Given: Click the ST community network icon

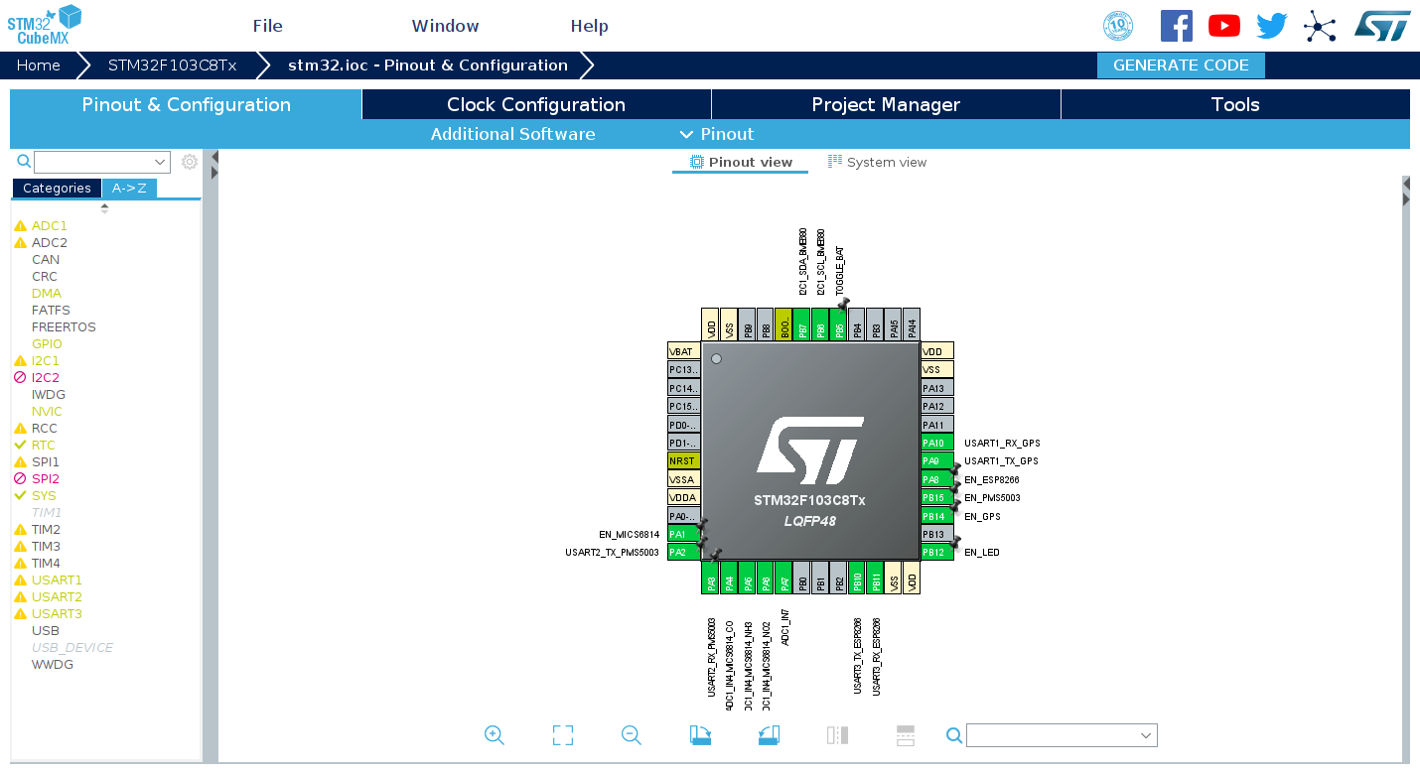Looking at the screenshot, I should coord(1320,26).
